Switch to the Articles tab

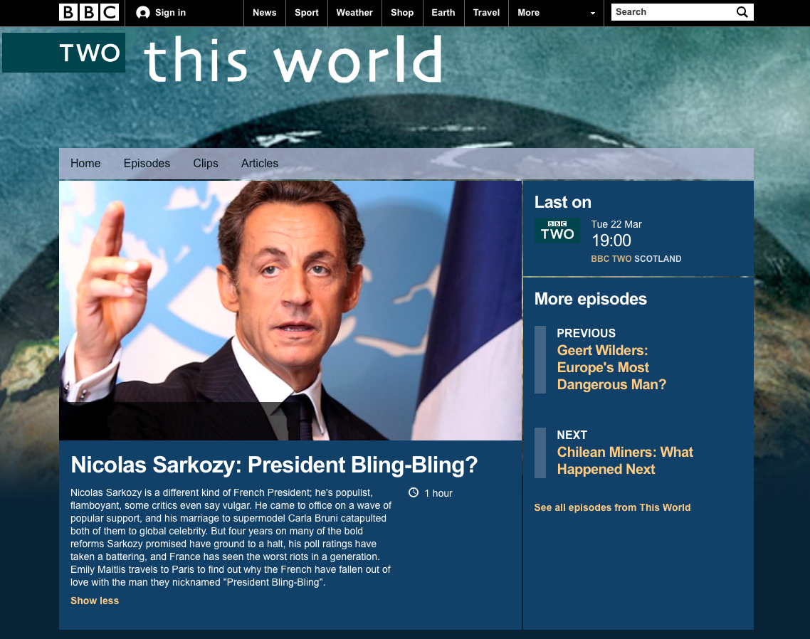coord(259,163)
